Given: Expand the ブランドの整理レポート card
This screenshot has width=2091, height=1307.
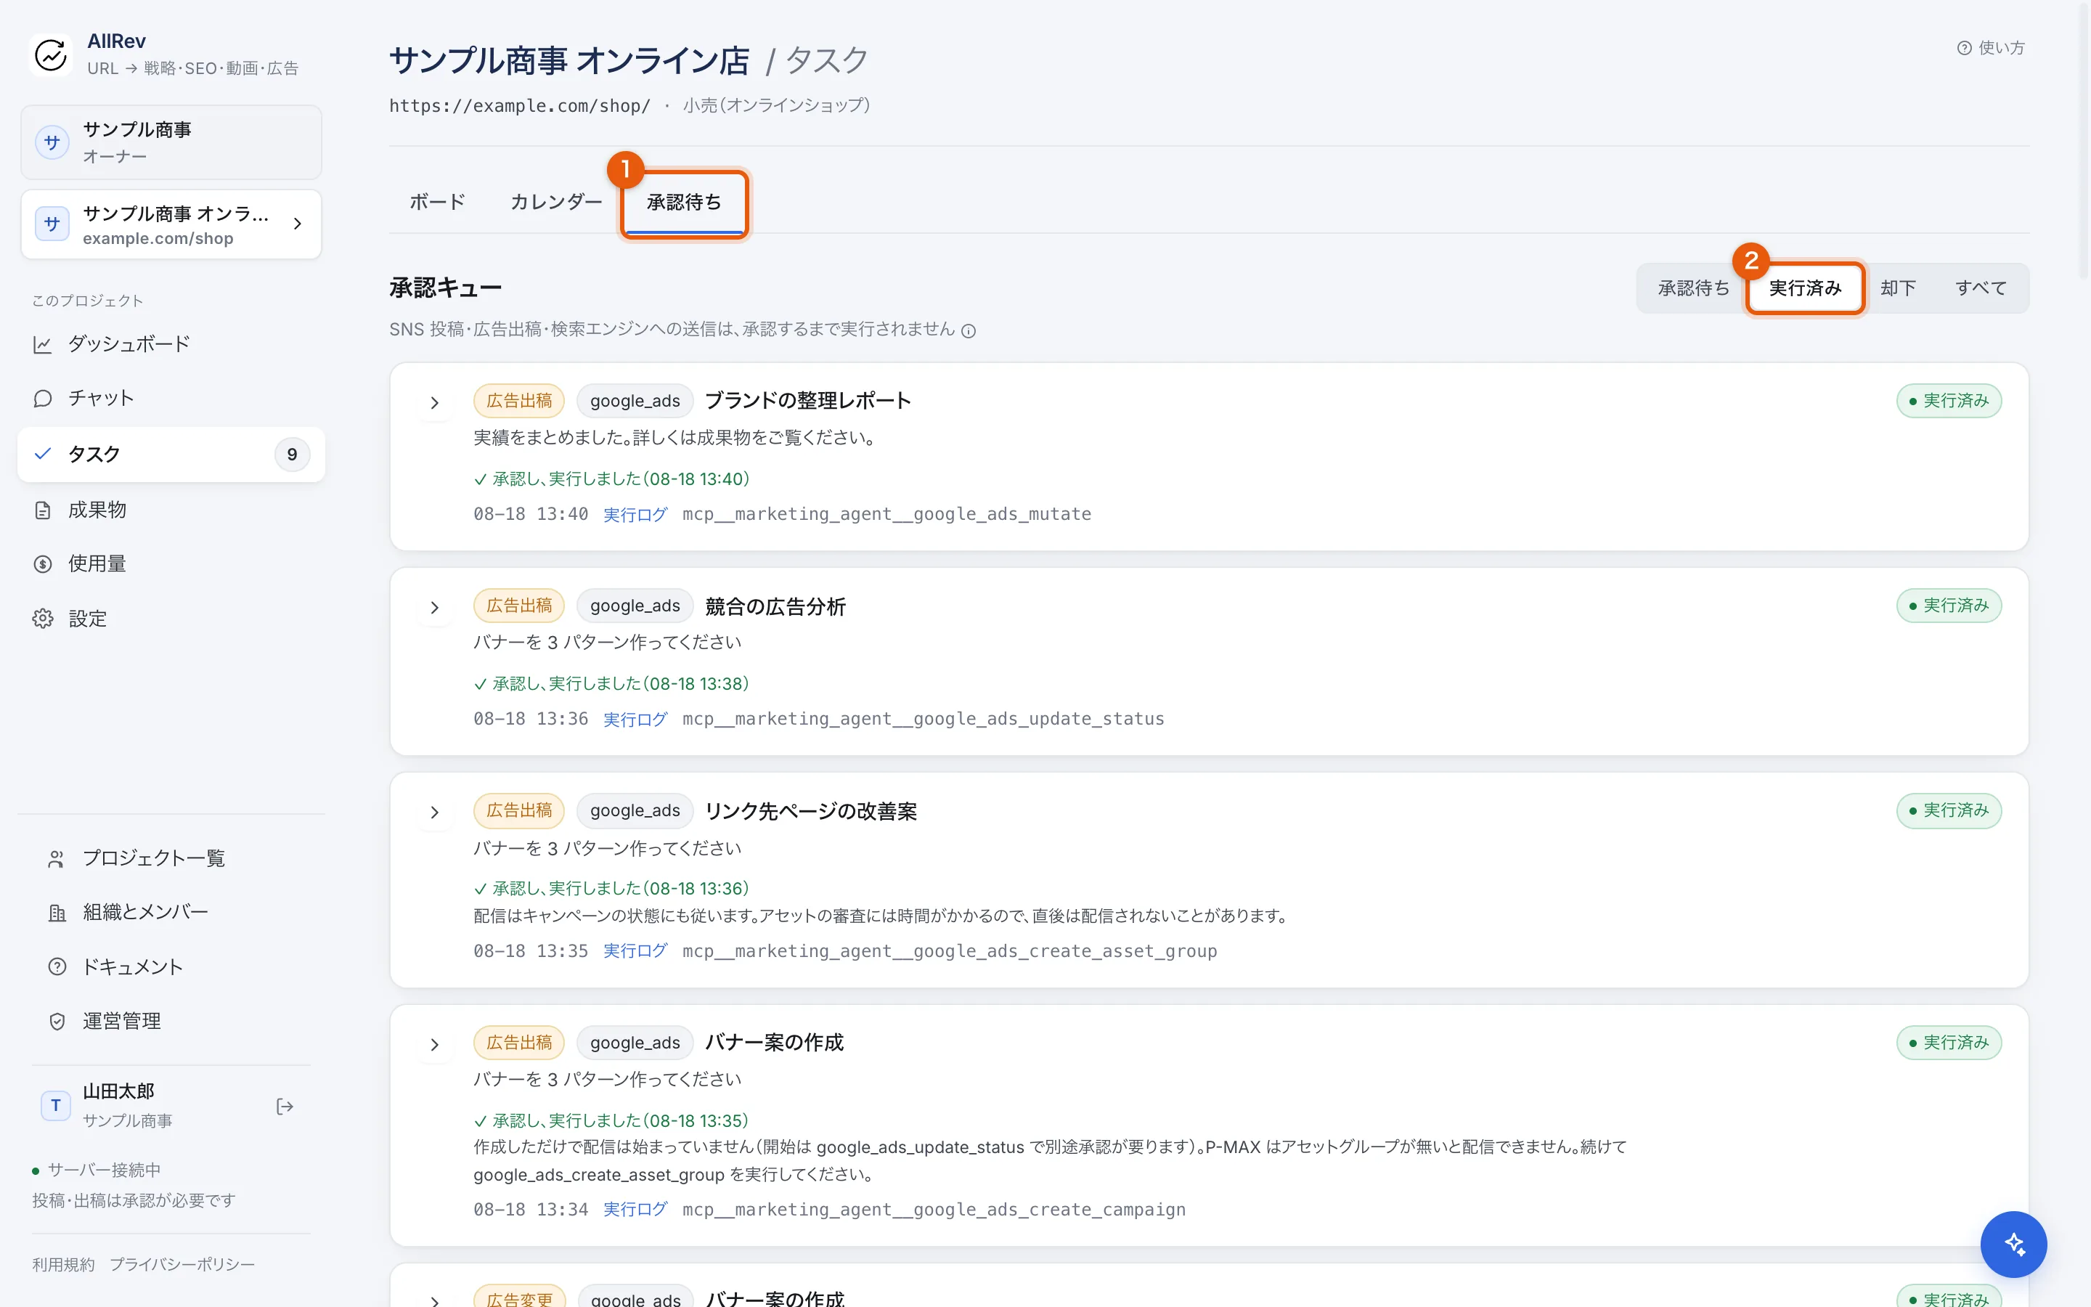Looking at the screenshot, I should pyautogui.click(x=435, y=403).
